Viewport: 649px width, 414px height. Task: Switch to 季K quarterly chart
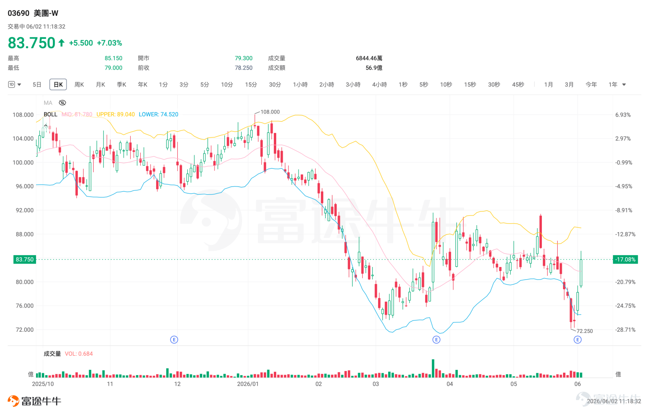tap(121, 85)
